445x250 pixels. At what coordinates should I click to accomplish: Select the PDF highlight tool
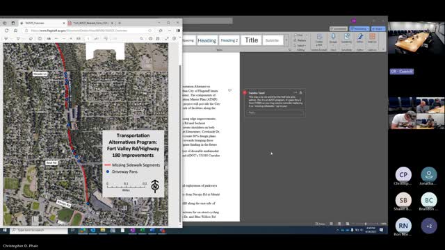(x=18, y=39)
